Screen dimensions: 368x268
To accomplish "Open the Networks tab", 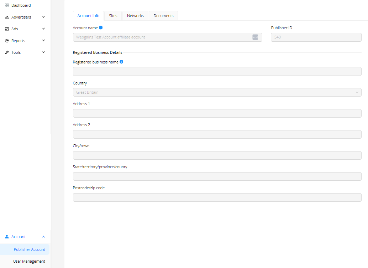I will 135,16.
